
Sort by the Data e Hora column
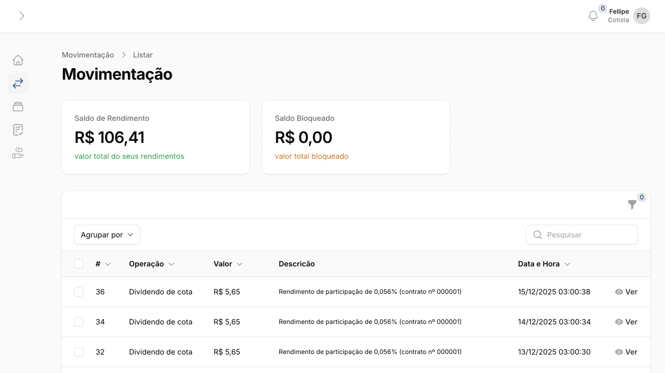pyautogui.click(x=544, y=264)
